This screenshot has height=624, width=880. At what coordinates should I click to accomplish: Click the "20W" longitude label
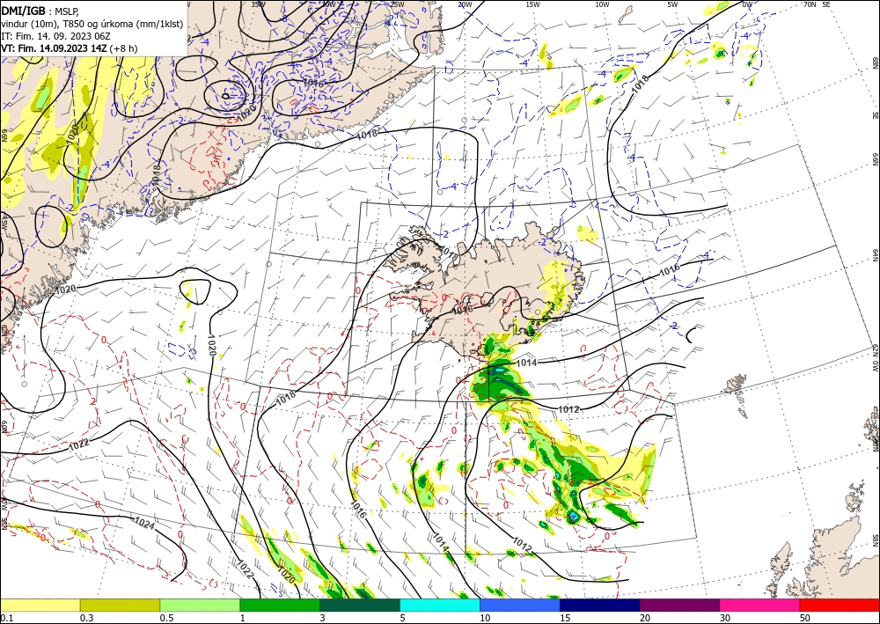(x=464, y=4)
